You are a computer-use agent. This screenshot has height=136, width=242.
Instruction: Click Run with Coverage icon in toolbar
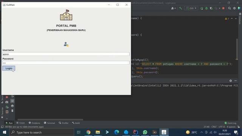coord(211,8)
